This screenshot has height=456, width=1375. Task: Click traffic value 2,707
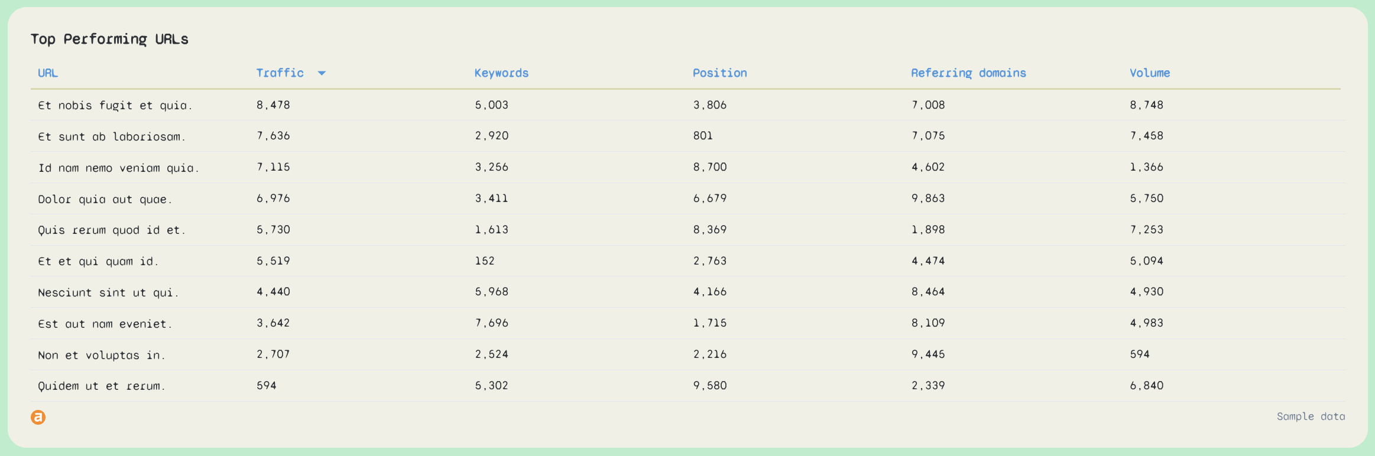[273, 354]
